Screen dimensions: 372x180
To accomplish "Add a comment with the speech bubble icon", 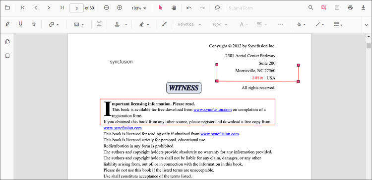I will click(217, 8).
